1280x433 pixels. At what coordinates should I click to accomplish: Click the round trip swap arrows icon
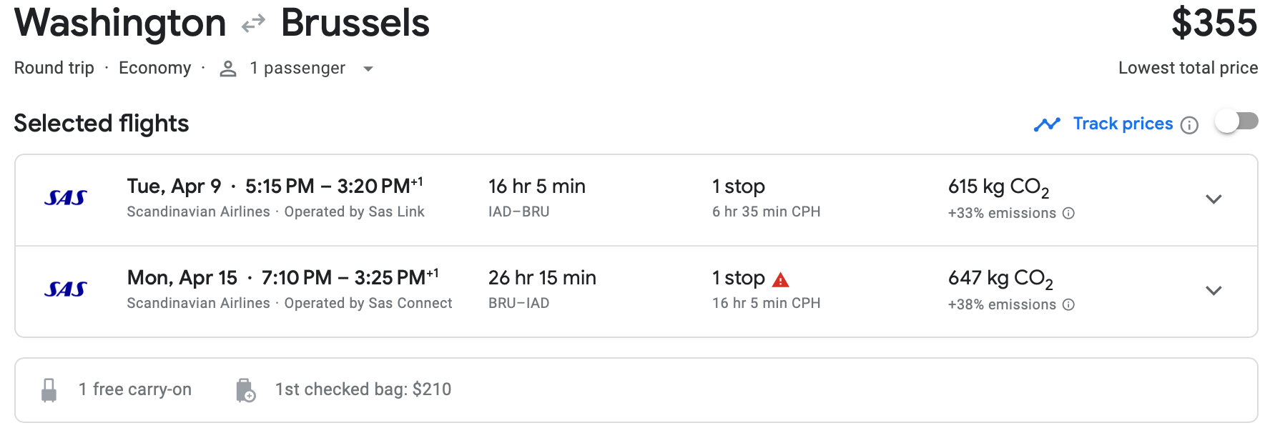253,25
